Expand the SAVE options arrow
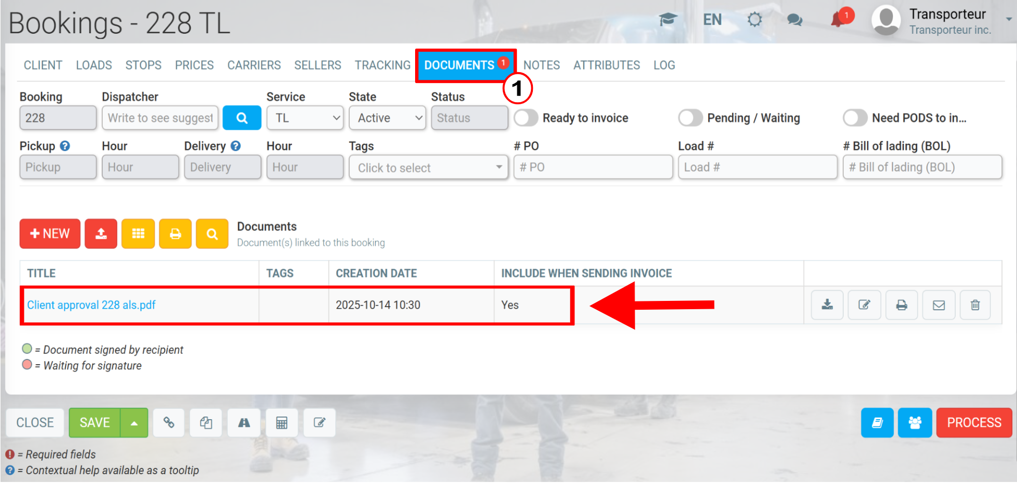The width and height of the screenshot is (1017, 483). [x=134, y=423]
